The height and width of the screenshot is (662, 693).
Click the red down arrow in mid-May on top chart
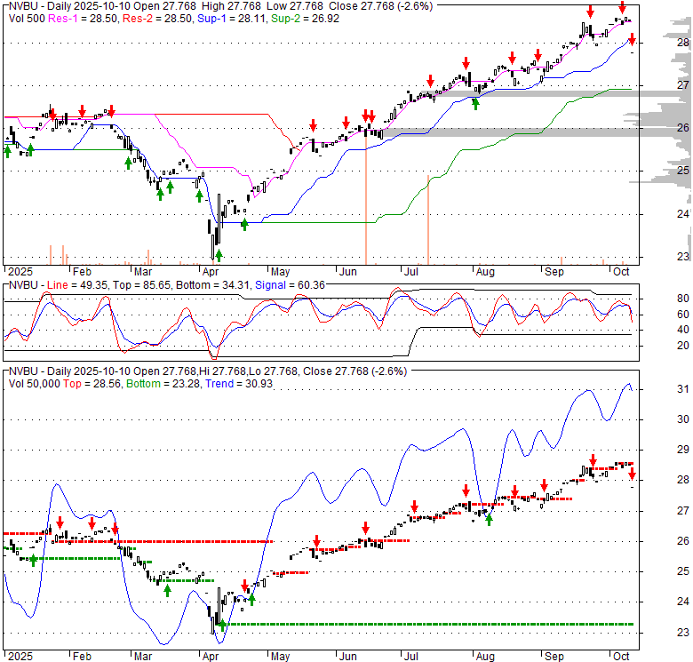pyautogui.click(x=313, y=125)
